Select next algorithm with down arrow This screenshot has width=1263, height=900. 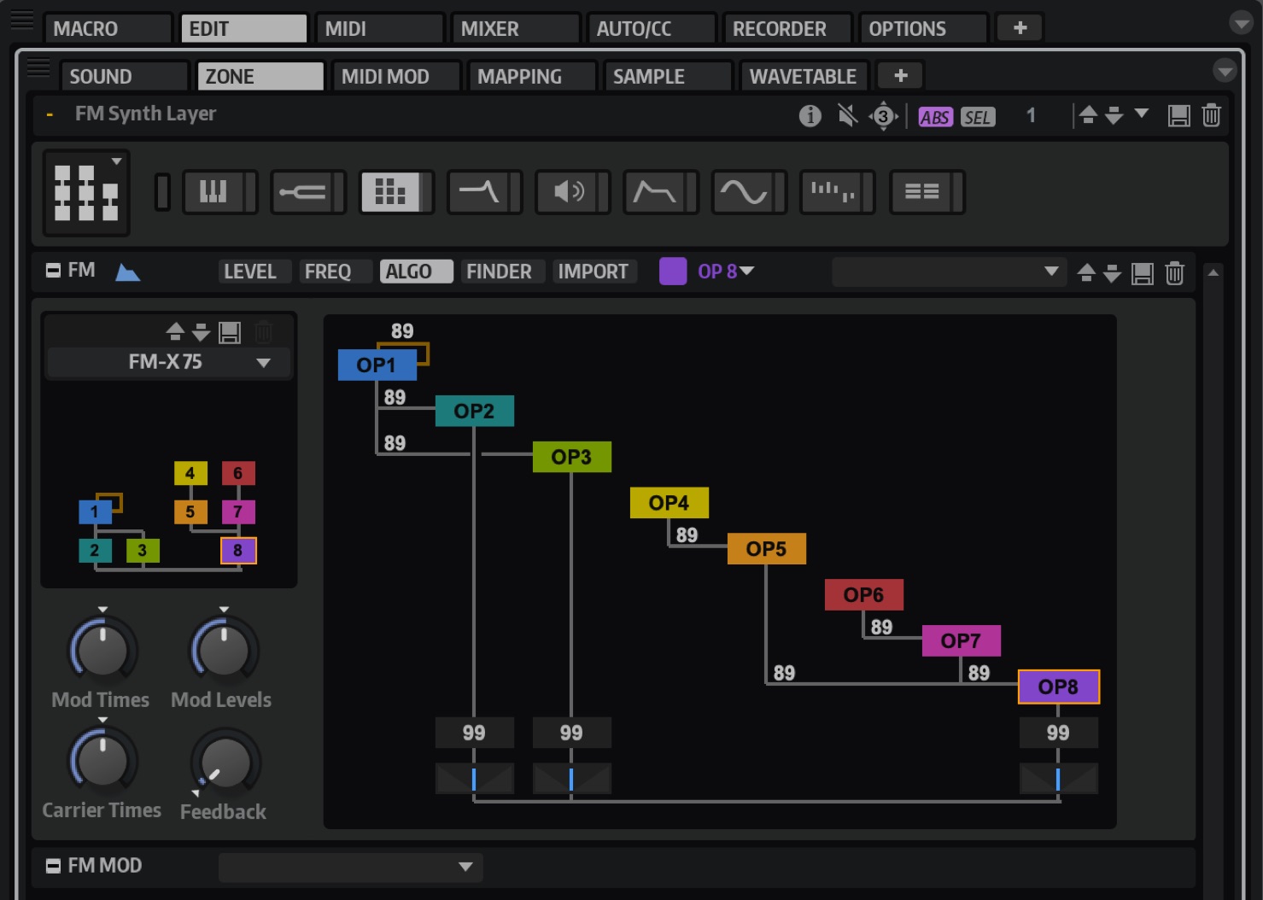click(201, 331)
